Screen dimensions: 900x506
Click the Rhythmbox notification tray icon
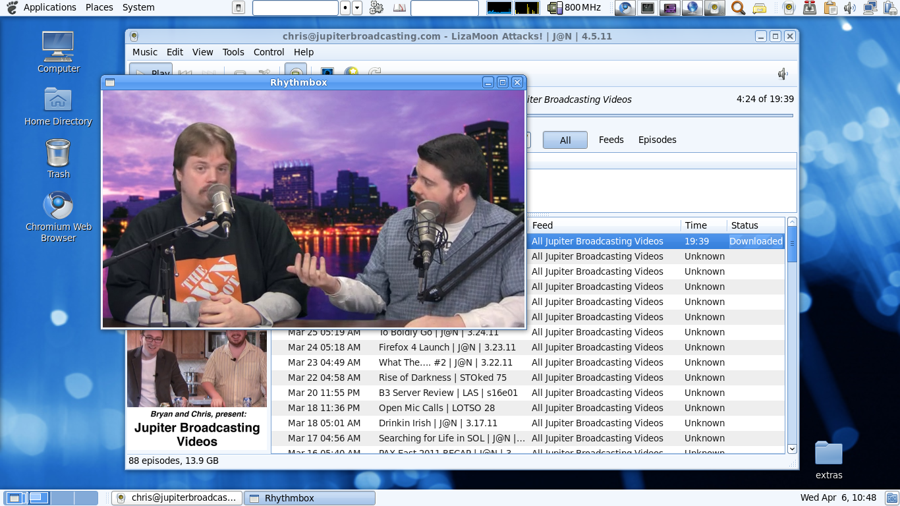[790, 8]
